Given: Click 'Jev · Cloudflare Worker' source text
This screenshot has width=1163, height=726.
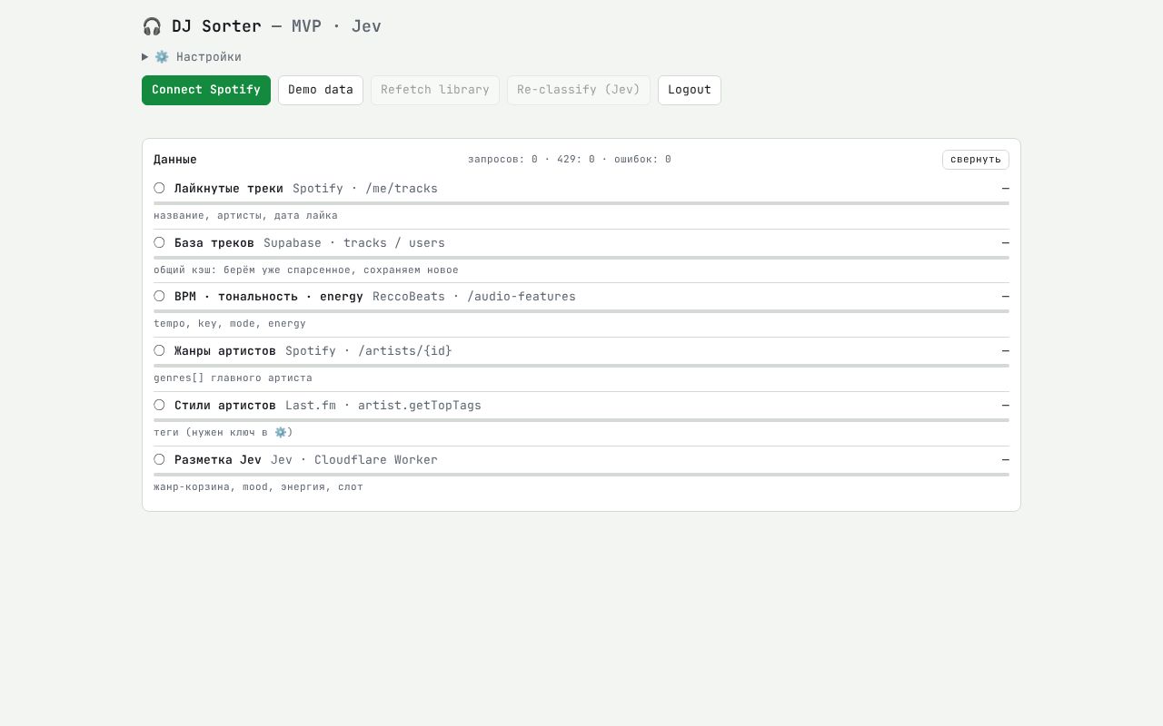Looking at the screenshot, I should [x=354, y=460].
